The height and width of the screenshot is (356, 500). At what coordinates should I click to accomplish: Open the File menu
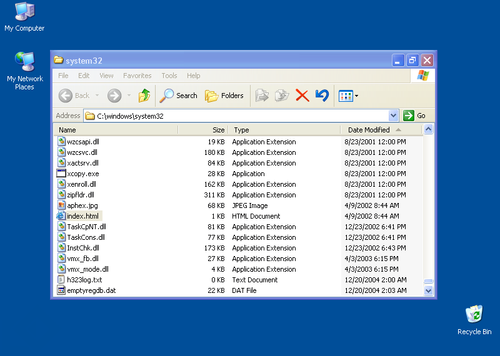point(63,76)
